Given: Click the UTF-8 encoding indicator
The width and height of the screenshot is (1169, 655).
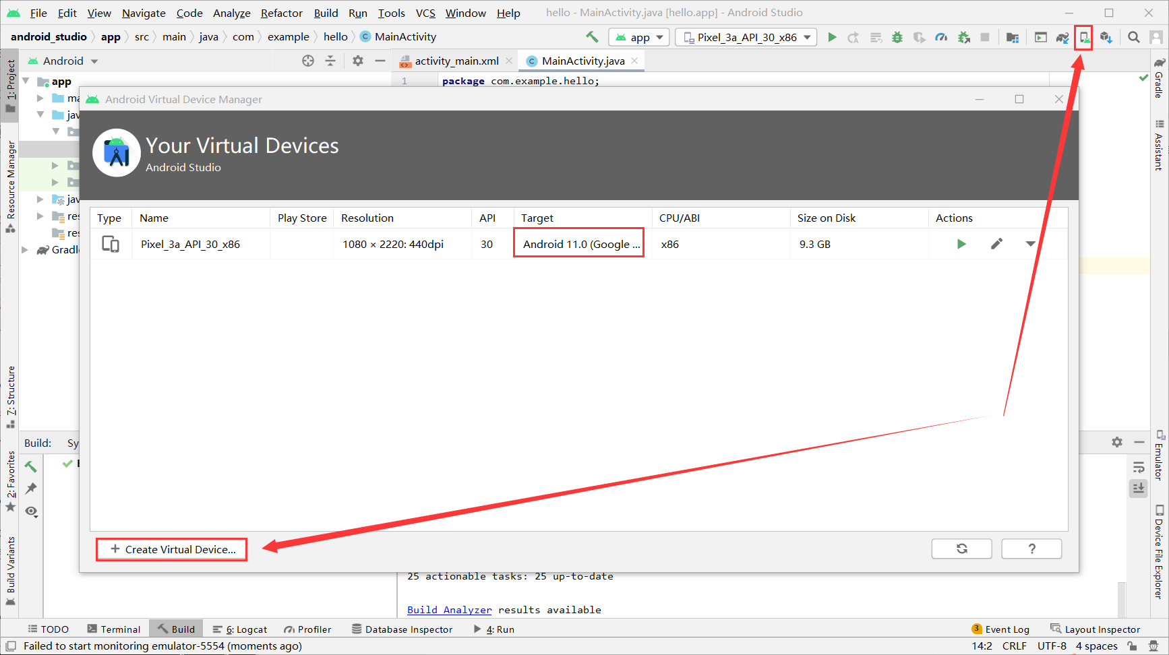Looking at the screenshot, I should pos(1052,646).
